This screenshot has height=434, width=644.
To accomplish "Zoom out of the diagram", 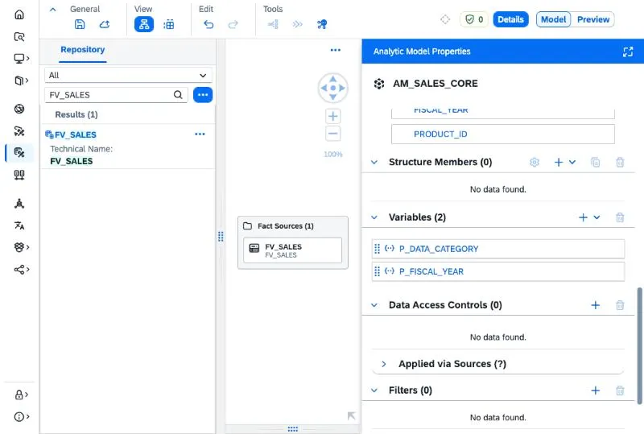I will coord(333,134).
